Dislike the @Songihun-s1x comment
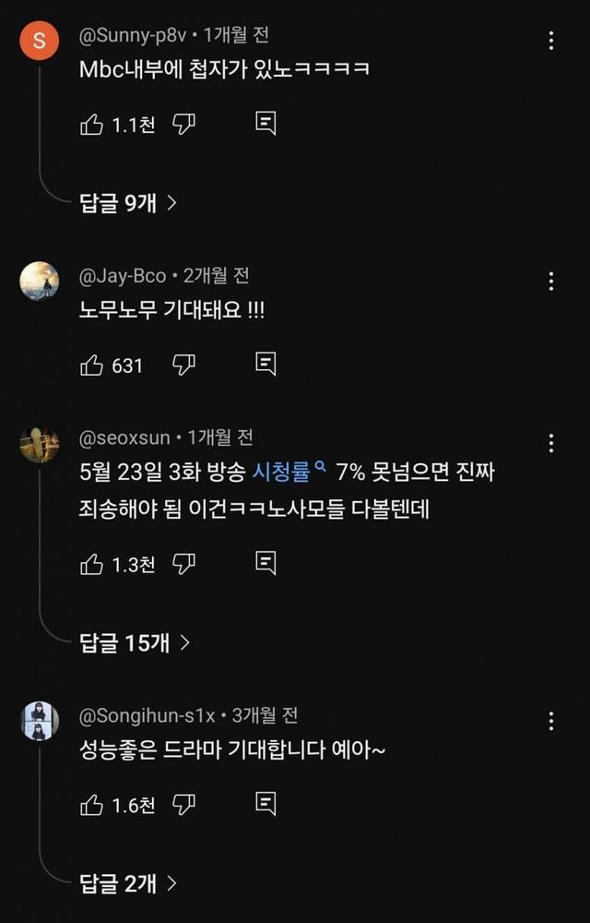The height and width of the screenshot is (923, 590). click(x=184, y=805)
